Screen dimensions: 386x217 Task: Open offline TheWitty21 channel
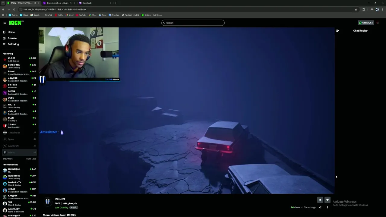pos(19,133)
